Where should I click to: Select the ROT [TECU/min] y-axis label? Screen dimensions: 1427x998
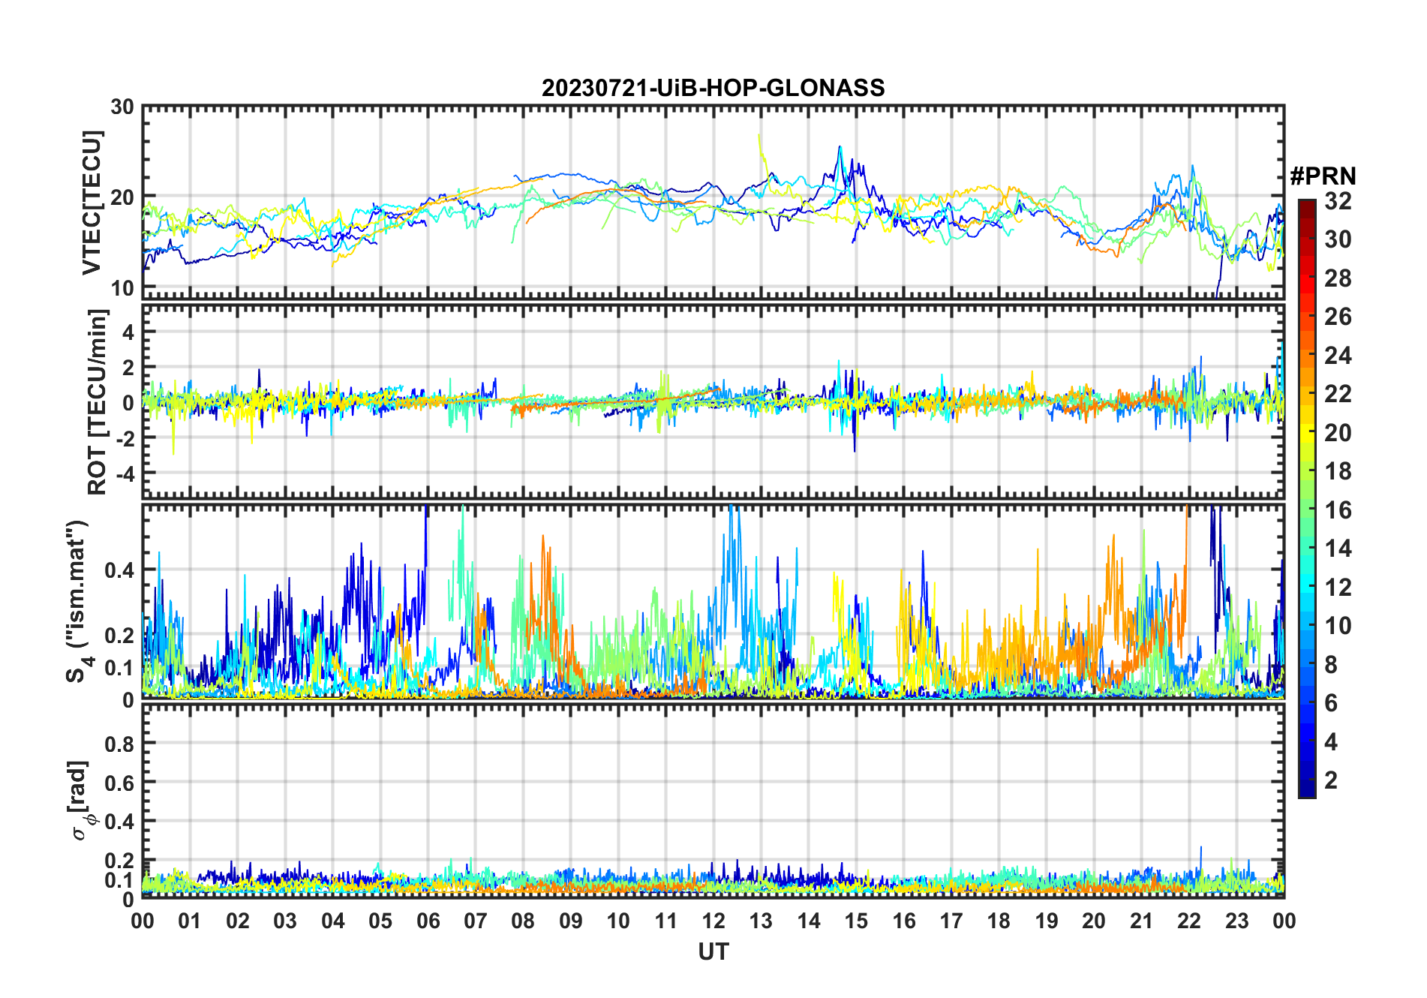[x=98, y=401]
